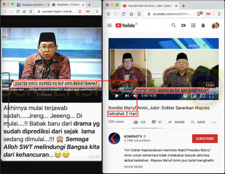Click the youtube.com address bar

pyautogui.click(x=169, y=14)
